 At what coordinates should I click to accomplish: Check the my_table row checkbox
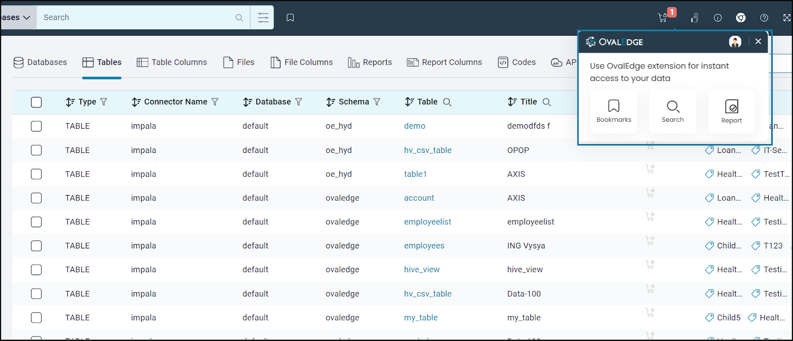[x=36, y=318]
